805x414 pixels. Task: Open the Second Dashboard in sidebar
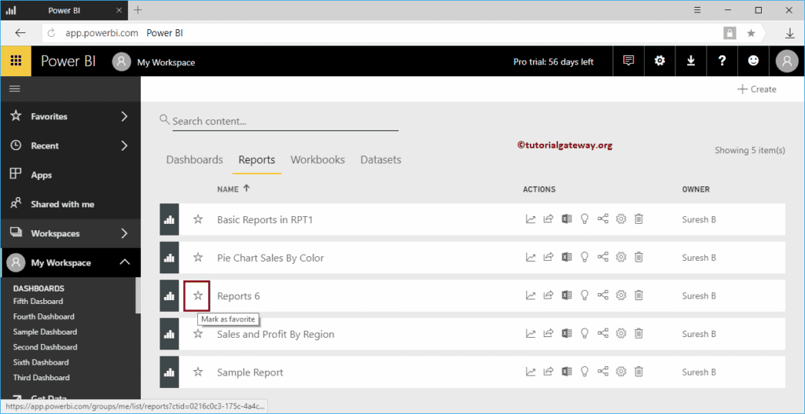pos(45,346)
